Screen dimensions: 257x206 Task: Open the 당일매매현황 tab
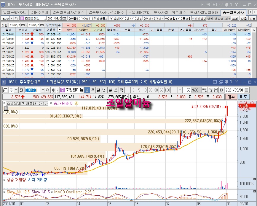coord(139,12)
